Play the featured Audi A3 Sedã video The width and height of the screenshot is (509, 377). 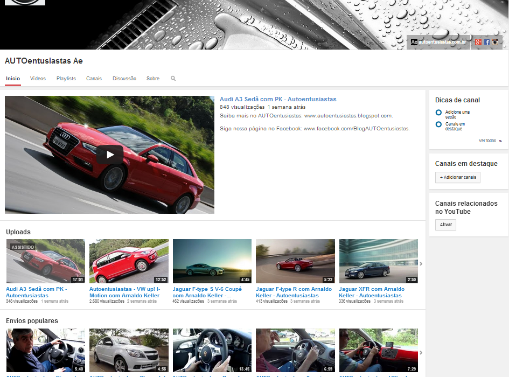click(109, 155)
